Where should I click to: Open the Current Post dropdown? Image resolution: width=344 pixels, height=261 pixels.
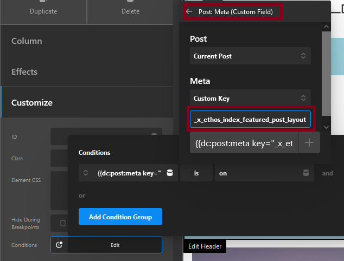click(250, 56)
